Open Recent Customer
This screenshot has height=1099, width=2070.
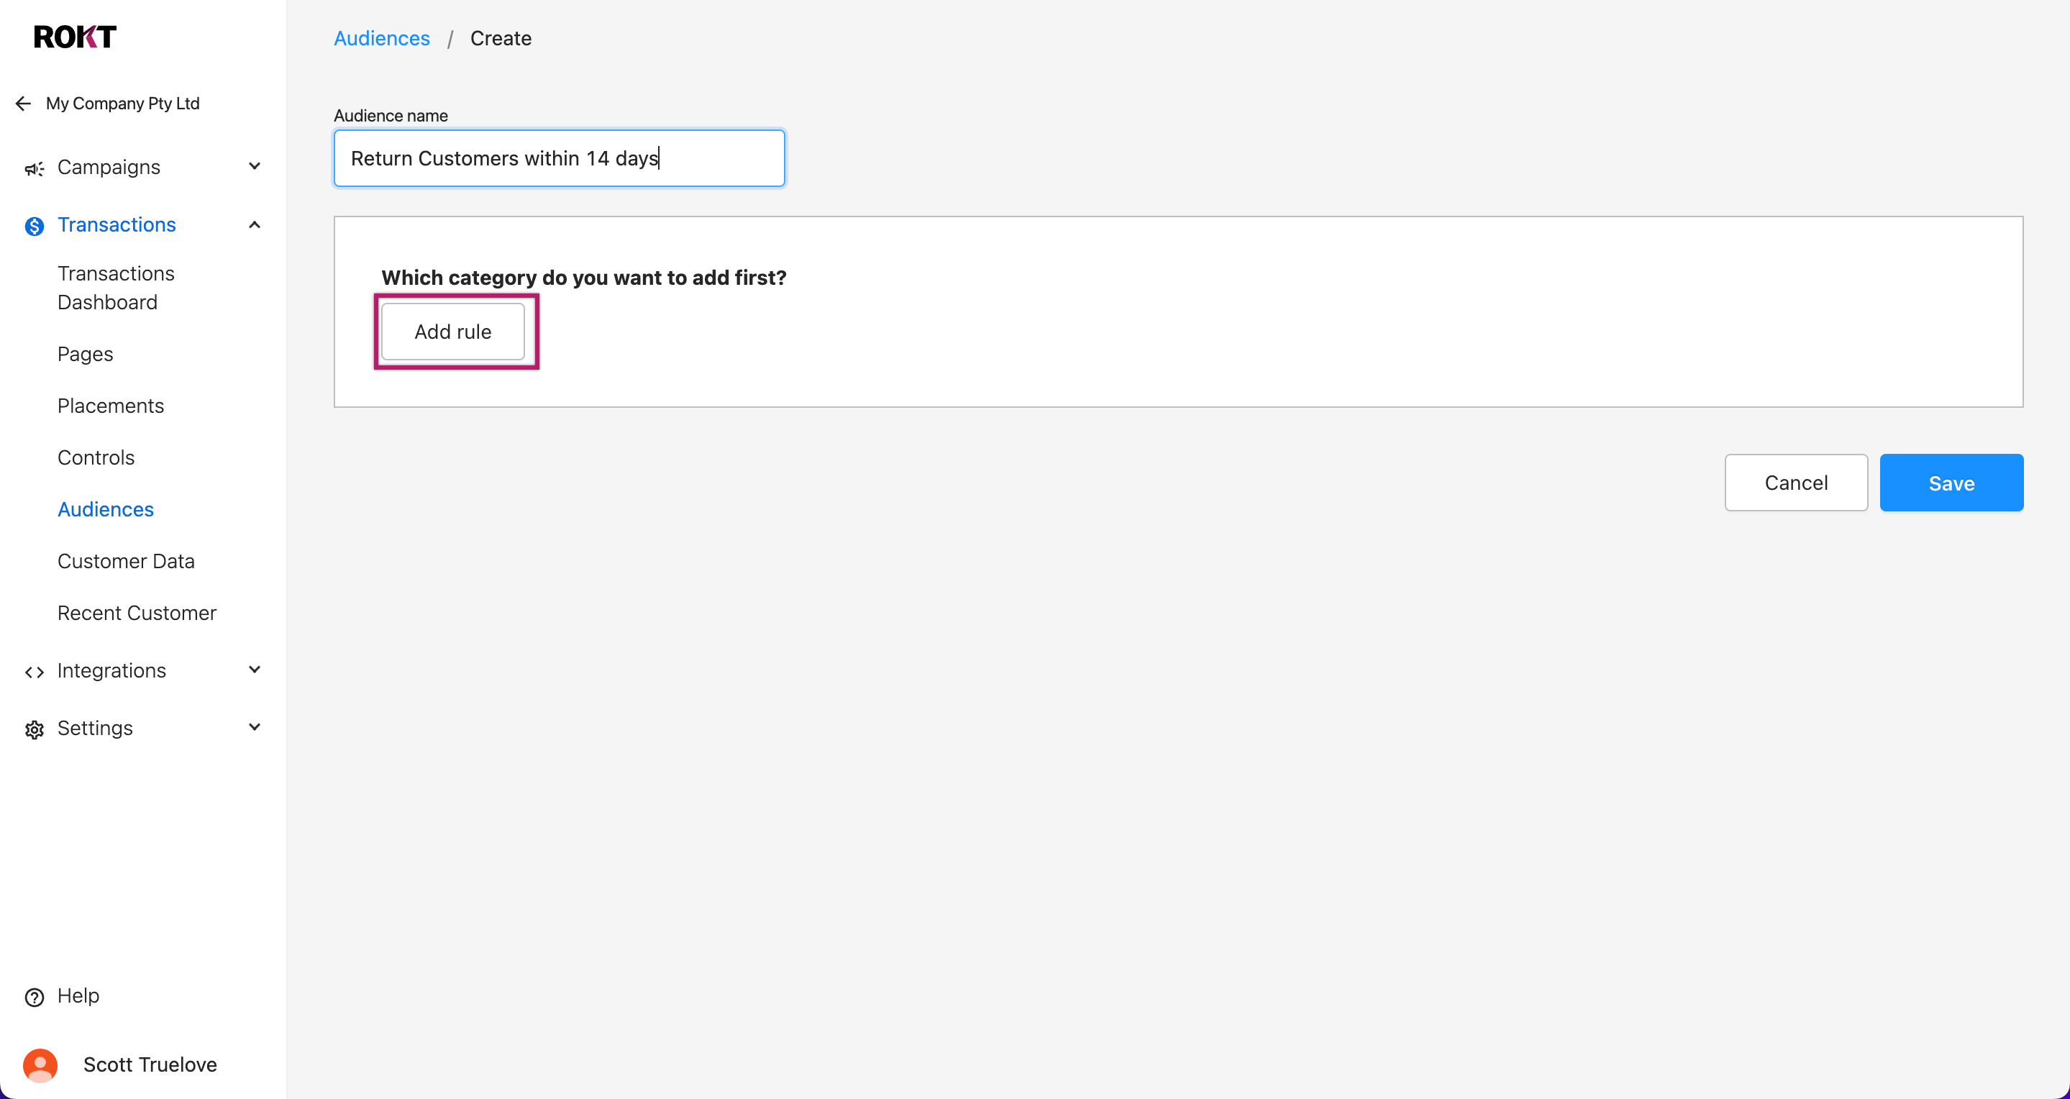pyautogui.click(x=137, y=613)
